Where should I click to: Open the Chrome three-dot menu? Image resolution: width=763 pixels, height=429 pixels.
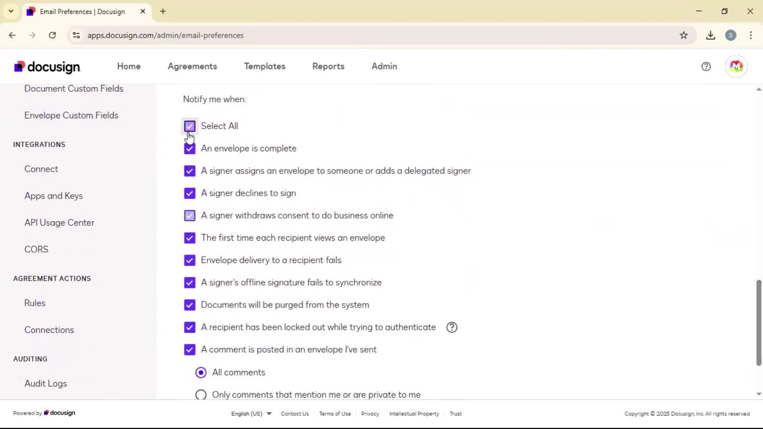(x=751, y=35)
